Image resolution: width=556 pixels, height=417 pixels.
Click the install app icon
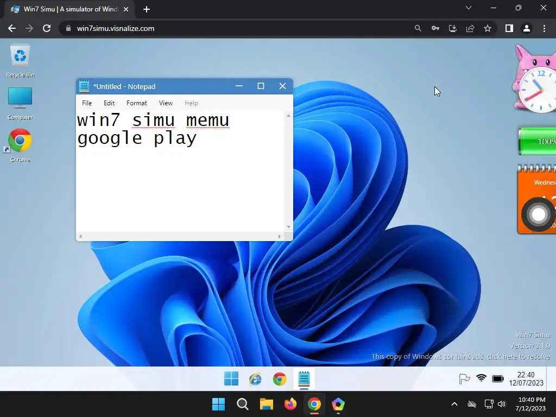point(452,28)
